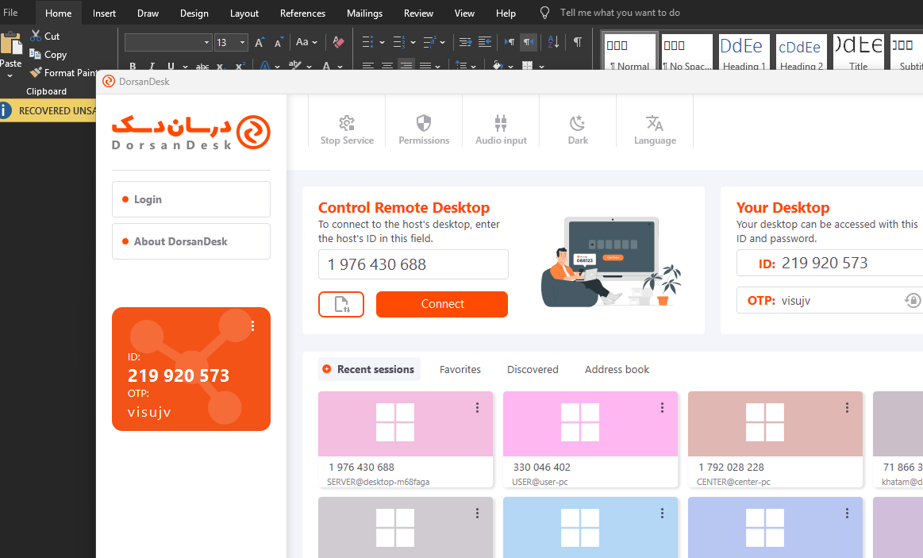Screen dimensions: 923x558
Task: Sort paragraphs A to Z in Word
Action: tap(553, 42)
